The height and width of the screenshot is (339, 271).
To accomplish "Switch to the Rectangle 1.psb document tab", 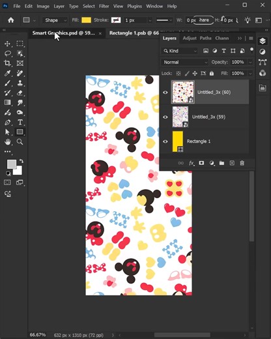I will coord(134,33).
